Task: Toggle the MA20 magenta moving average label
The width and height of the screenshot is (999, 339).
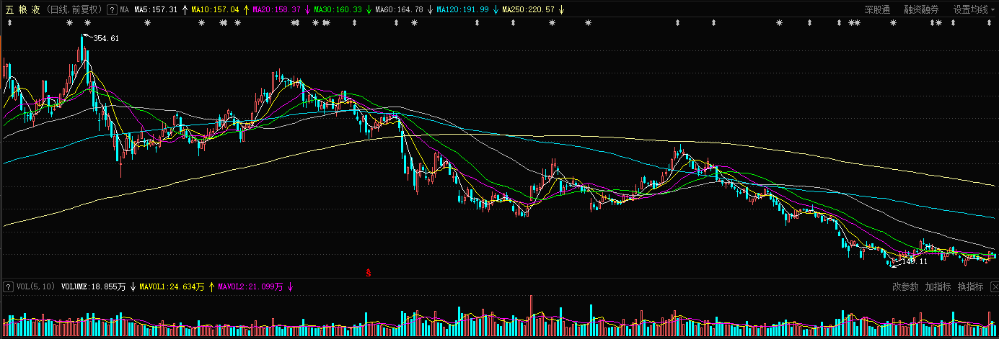Action: pyautogui.click(x=277, y=10)
